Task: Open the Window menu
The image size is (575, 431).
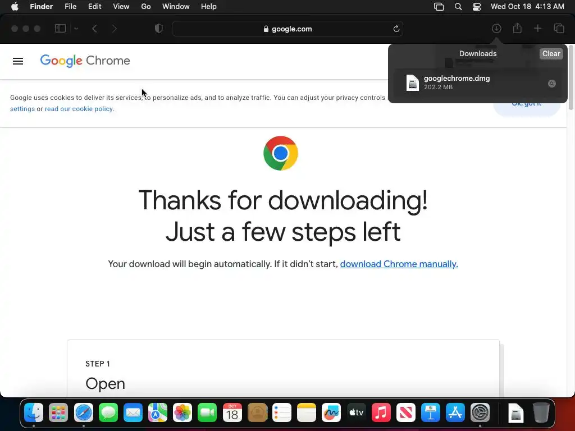Action: pos(176,7)
